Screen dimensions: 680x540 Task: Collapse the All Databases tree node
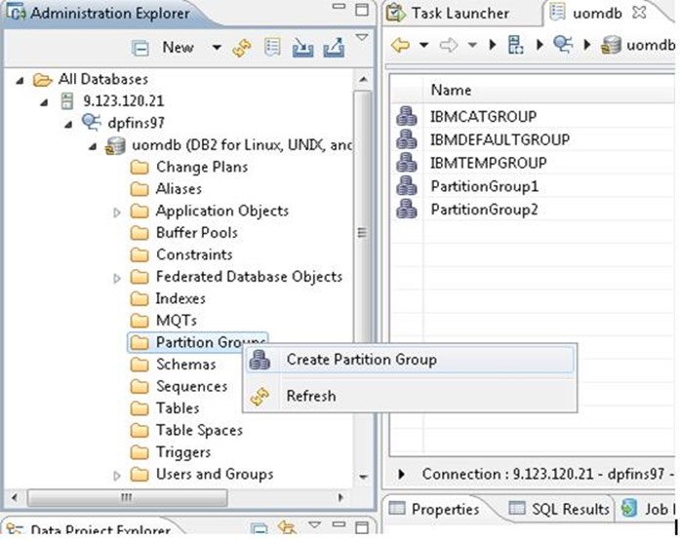pos(20,80)
